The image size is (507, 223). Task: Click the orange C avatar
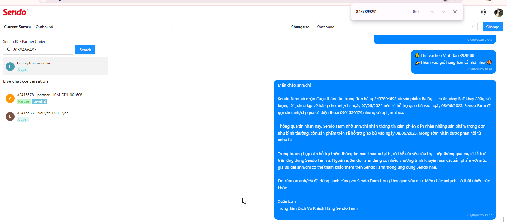(x=10, y=99)
